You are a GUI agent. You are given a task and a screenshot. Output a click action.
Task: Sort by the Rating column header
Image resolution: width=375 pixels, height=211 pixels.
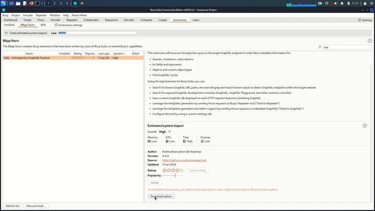pos(77,53)
